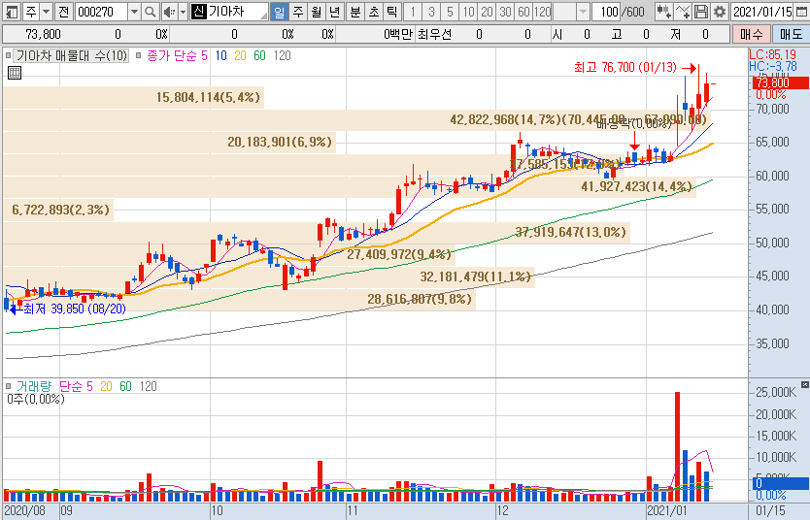Click the 최저 39,850 (08/20) annotation

pyautogui.click(x=75, y=309)
